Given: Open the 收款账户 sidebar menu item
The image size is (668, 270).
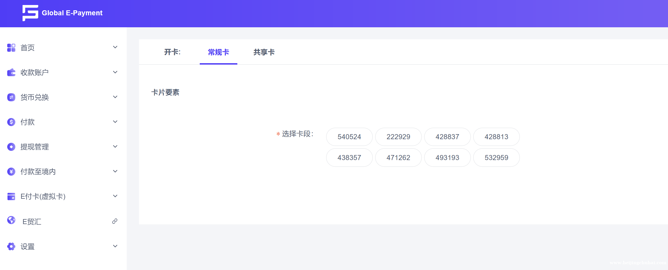Looking at the screenshot, I should point(63,72).
